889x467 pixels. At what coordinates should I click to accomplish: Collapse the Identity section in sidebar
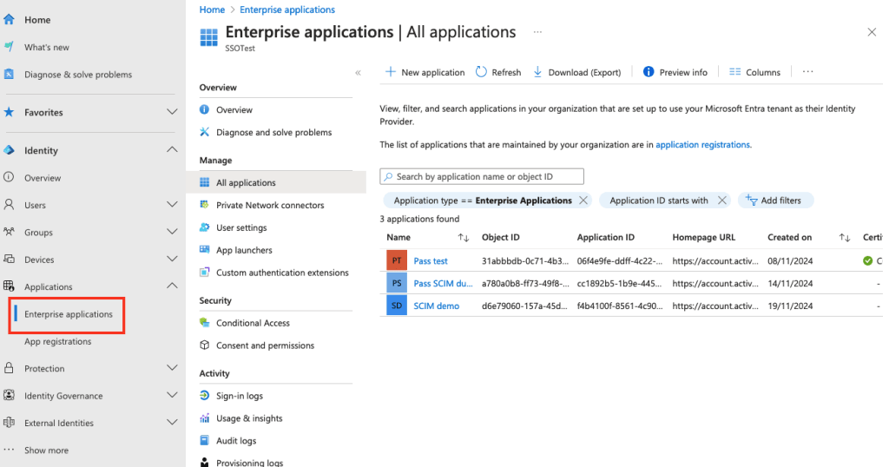(172, 150)
